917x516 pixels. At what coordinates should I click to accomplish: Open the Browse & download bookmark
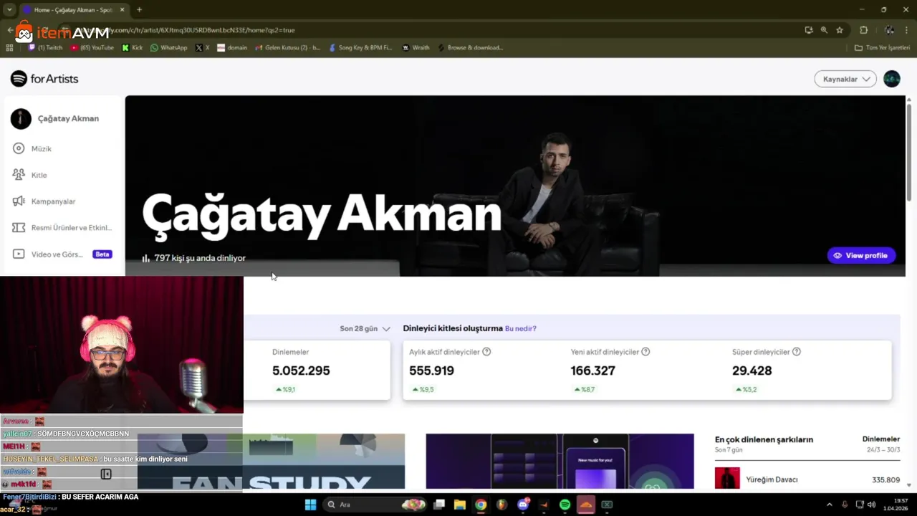[x=470, y=48]
